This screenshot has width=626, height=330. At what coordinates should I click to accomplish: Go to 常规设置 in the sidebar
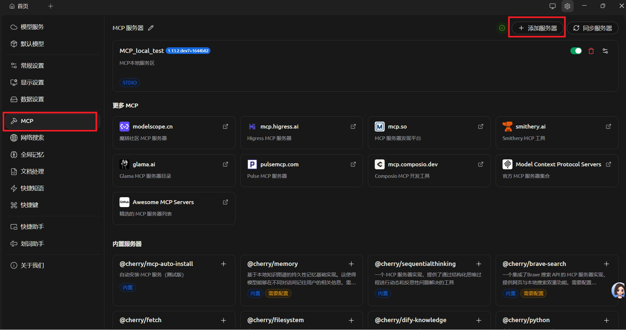pos(53,65)
